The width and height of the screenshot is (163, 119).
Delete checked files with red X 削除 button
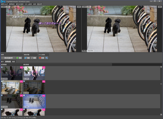(42, 58)
